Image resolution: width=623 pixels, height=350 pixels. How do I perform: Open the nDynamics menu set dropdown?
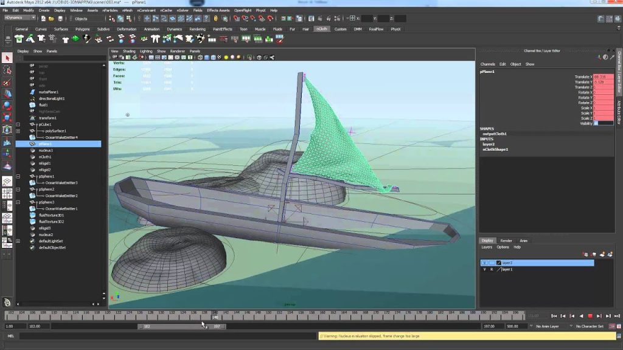coord(20,18)
